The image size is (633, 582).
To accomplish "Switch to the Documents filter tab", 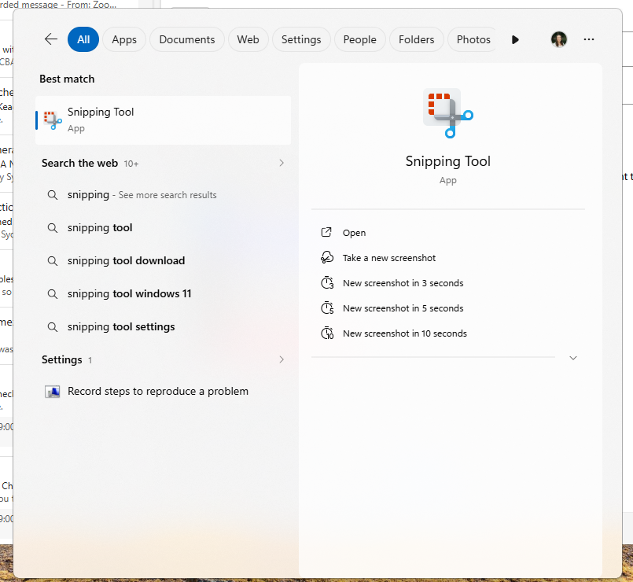I will [187, 39].
